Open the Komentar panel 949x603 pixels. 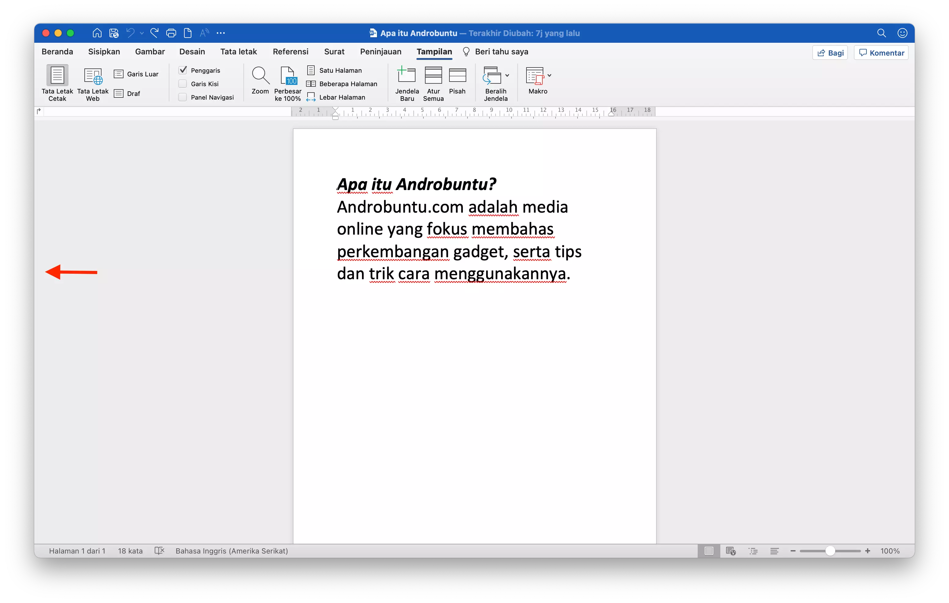[881, 52]
